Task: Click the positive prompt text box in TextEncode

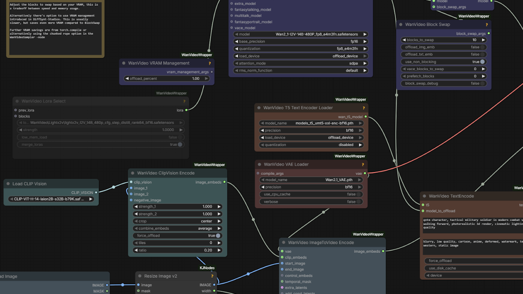Action: pyautogui.click(x=473, y=225)
